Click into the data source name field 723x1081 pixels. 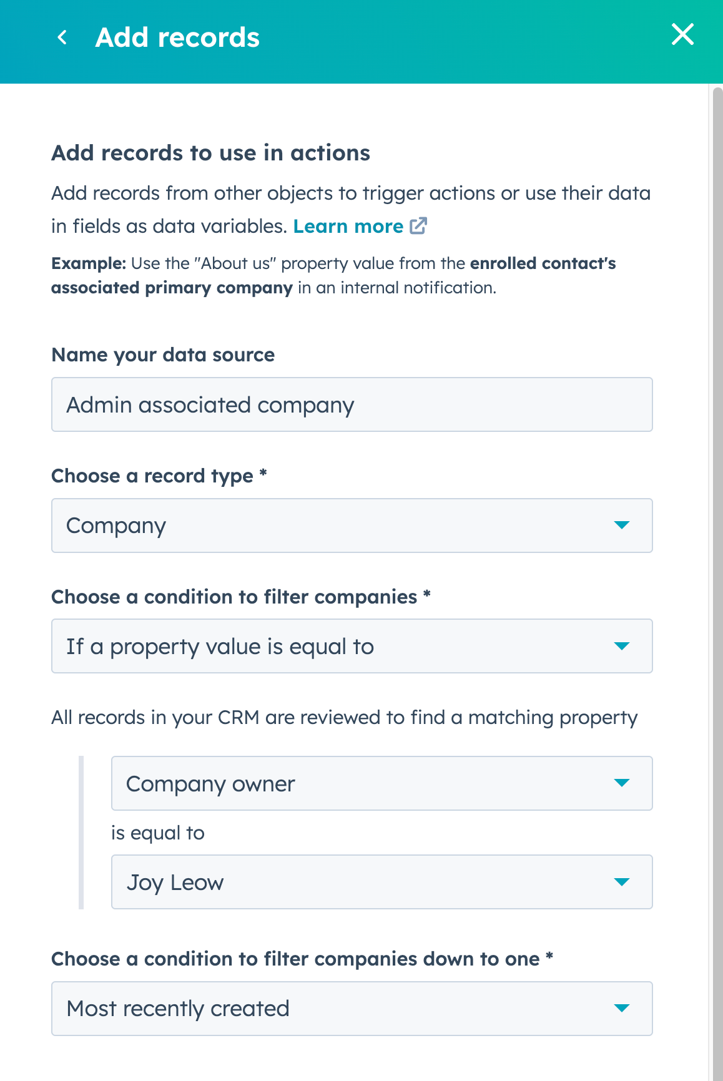(352, 404)
